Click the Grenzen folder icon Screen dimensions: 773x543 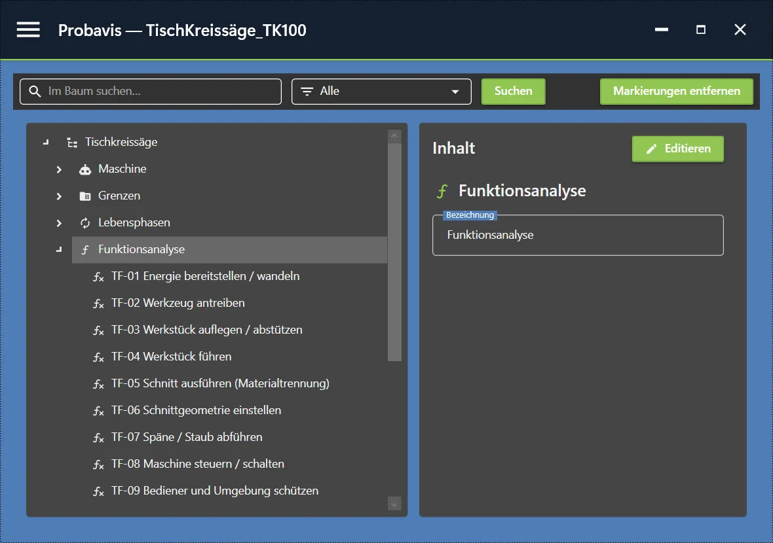(x=85, y=196)
